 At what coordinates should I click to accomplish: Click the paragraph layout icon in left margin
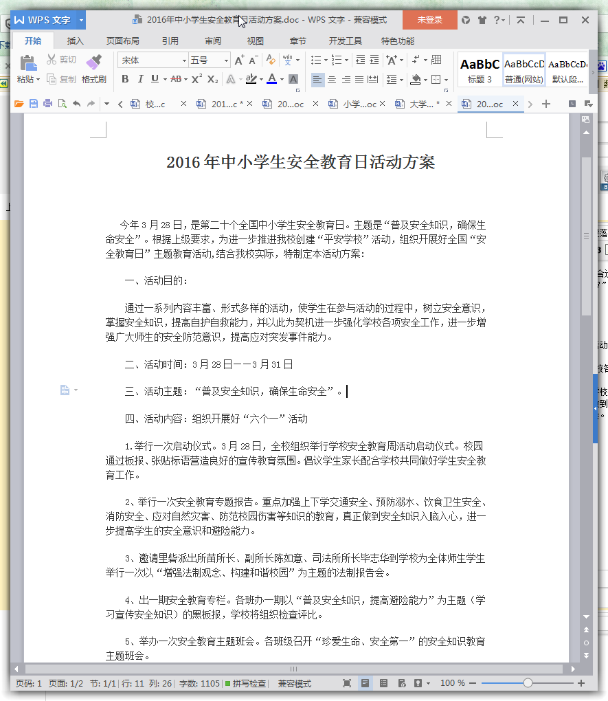(65, 390)
